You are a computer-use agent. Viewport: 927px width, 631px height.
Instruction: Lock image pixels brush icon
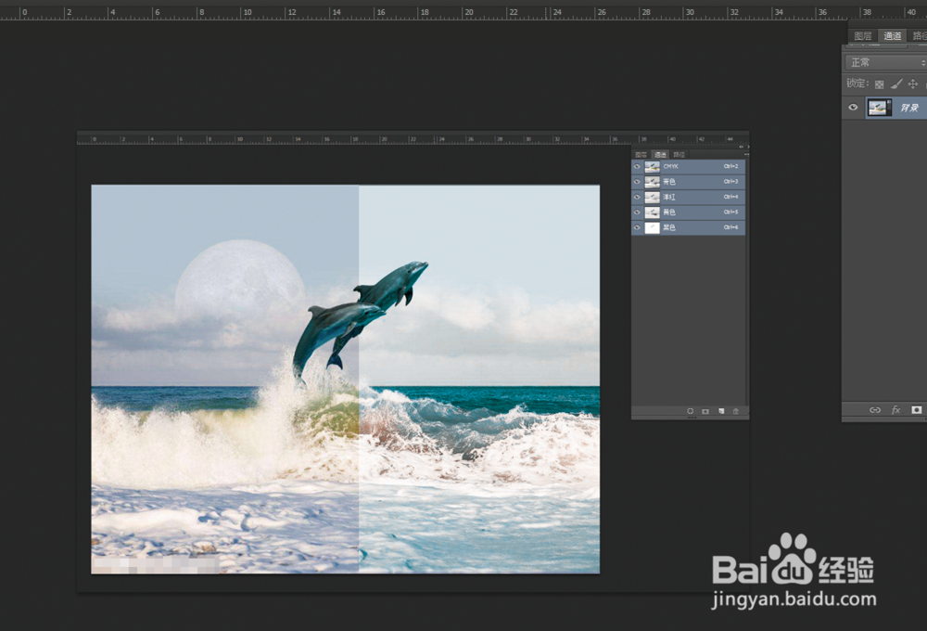click(x=896, y=84)
